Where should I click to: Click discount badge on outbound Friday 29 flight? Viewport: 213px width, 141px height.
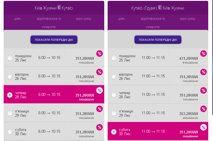pos(100,109)
